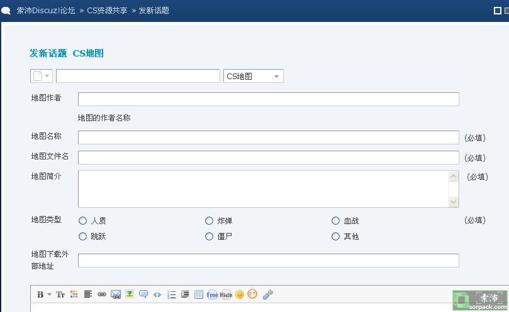Insert an email link

click(116, 294)
